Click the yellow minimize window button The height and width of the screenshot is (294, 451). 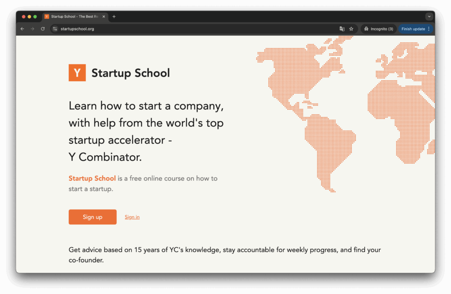[30, 17]
